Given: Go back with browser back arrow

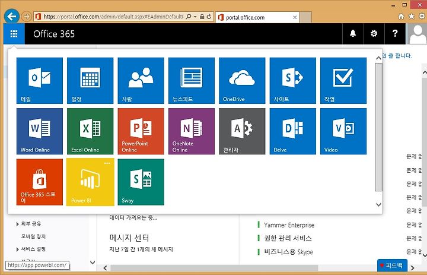Looking at the screenshot, I should point(12,17).
